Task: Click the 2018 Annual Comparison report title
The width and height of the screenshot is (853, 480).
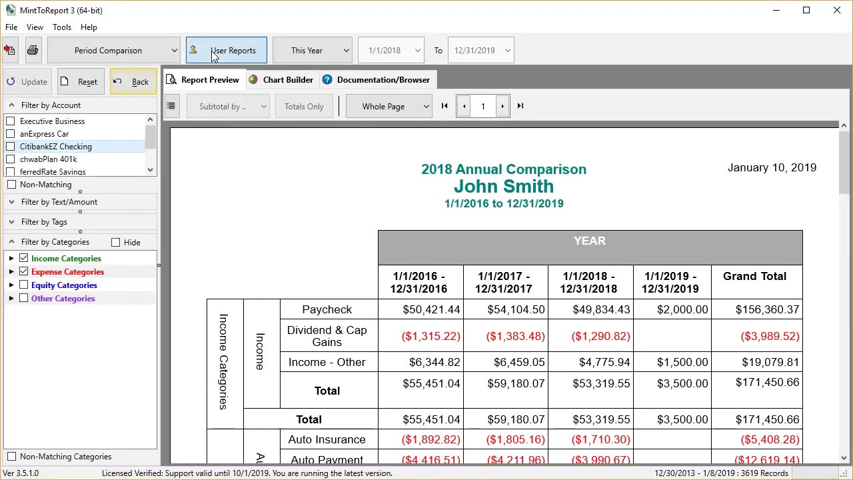Action: [504, 169]
